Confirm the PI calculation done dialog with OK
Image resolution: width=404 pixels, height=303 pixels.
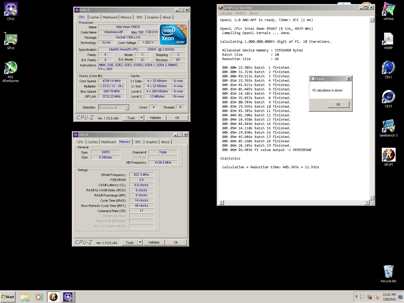tap(338, 104)
